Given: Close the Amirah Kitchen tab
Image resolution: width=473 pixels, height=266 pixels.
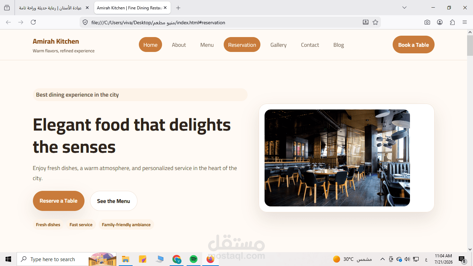Looking at the screenshot, I should coord(166,8).
